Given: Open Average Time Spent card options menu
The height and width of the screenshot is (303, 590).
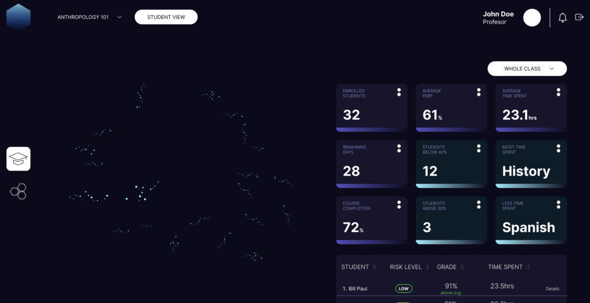Looking at the screenshot, I should point(558,92).
